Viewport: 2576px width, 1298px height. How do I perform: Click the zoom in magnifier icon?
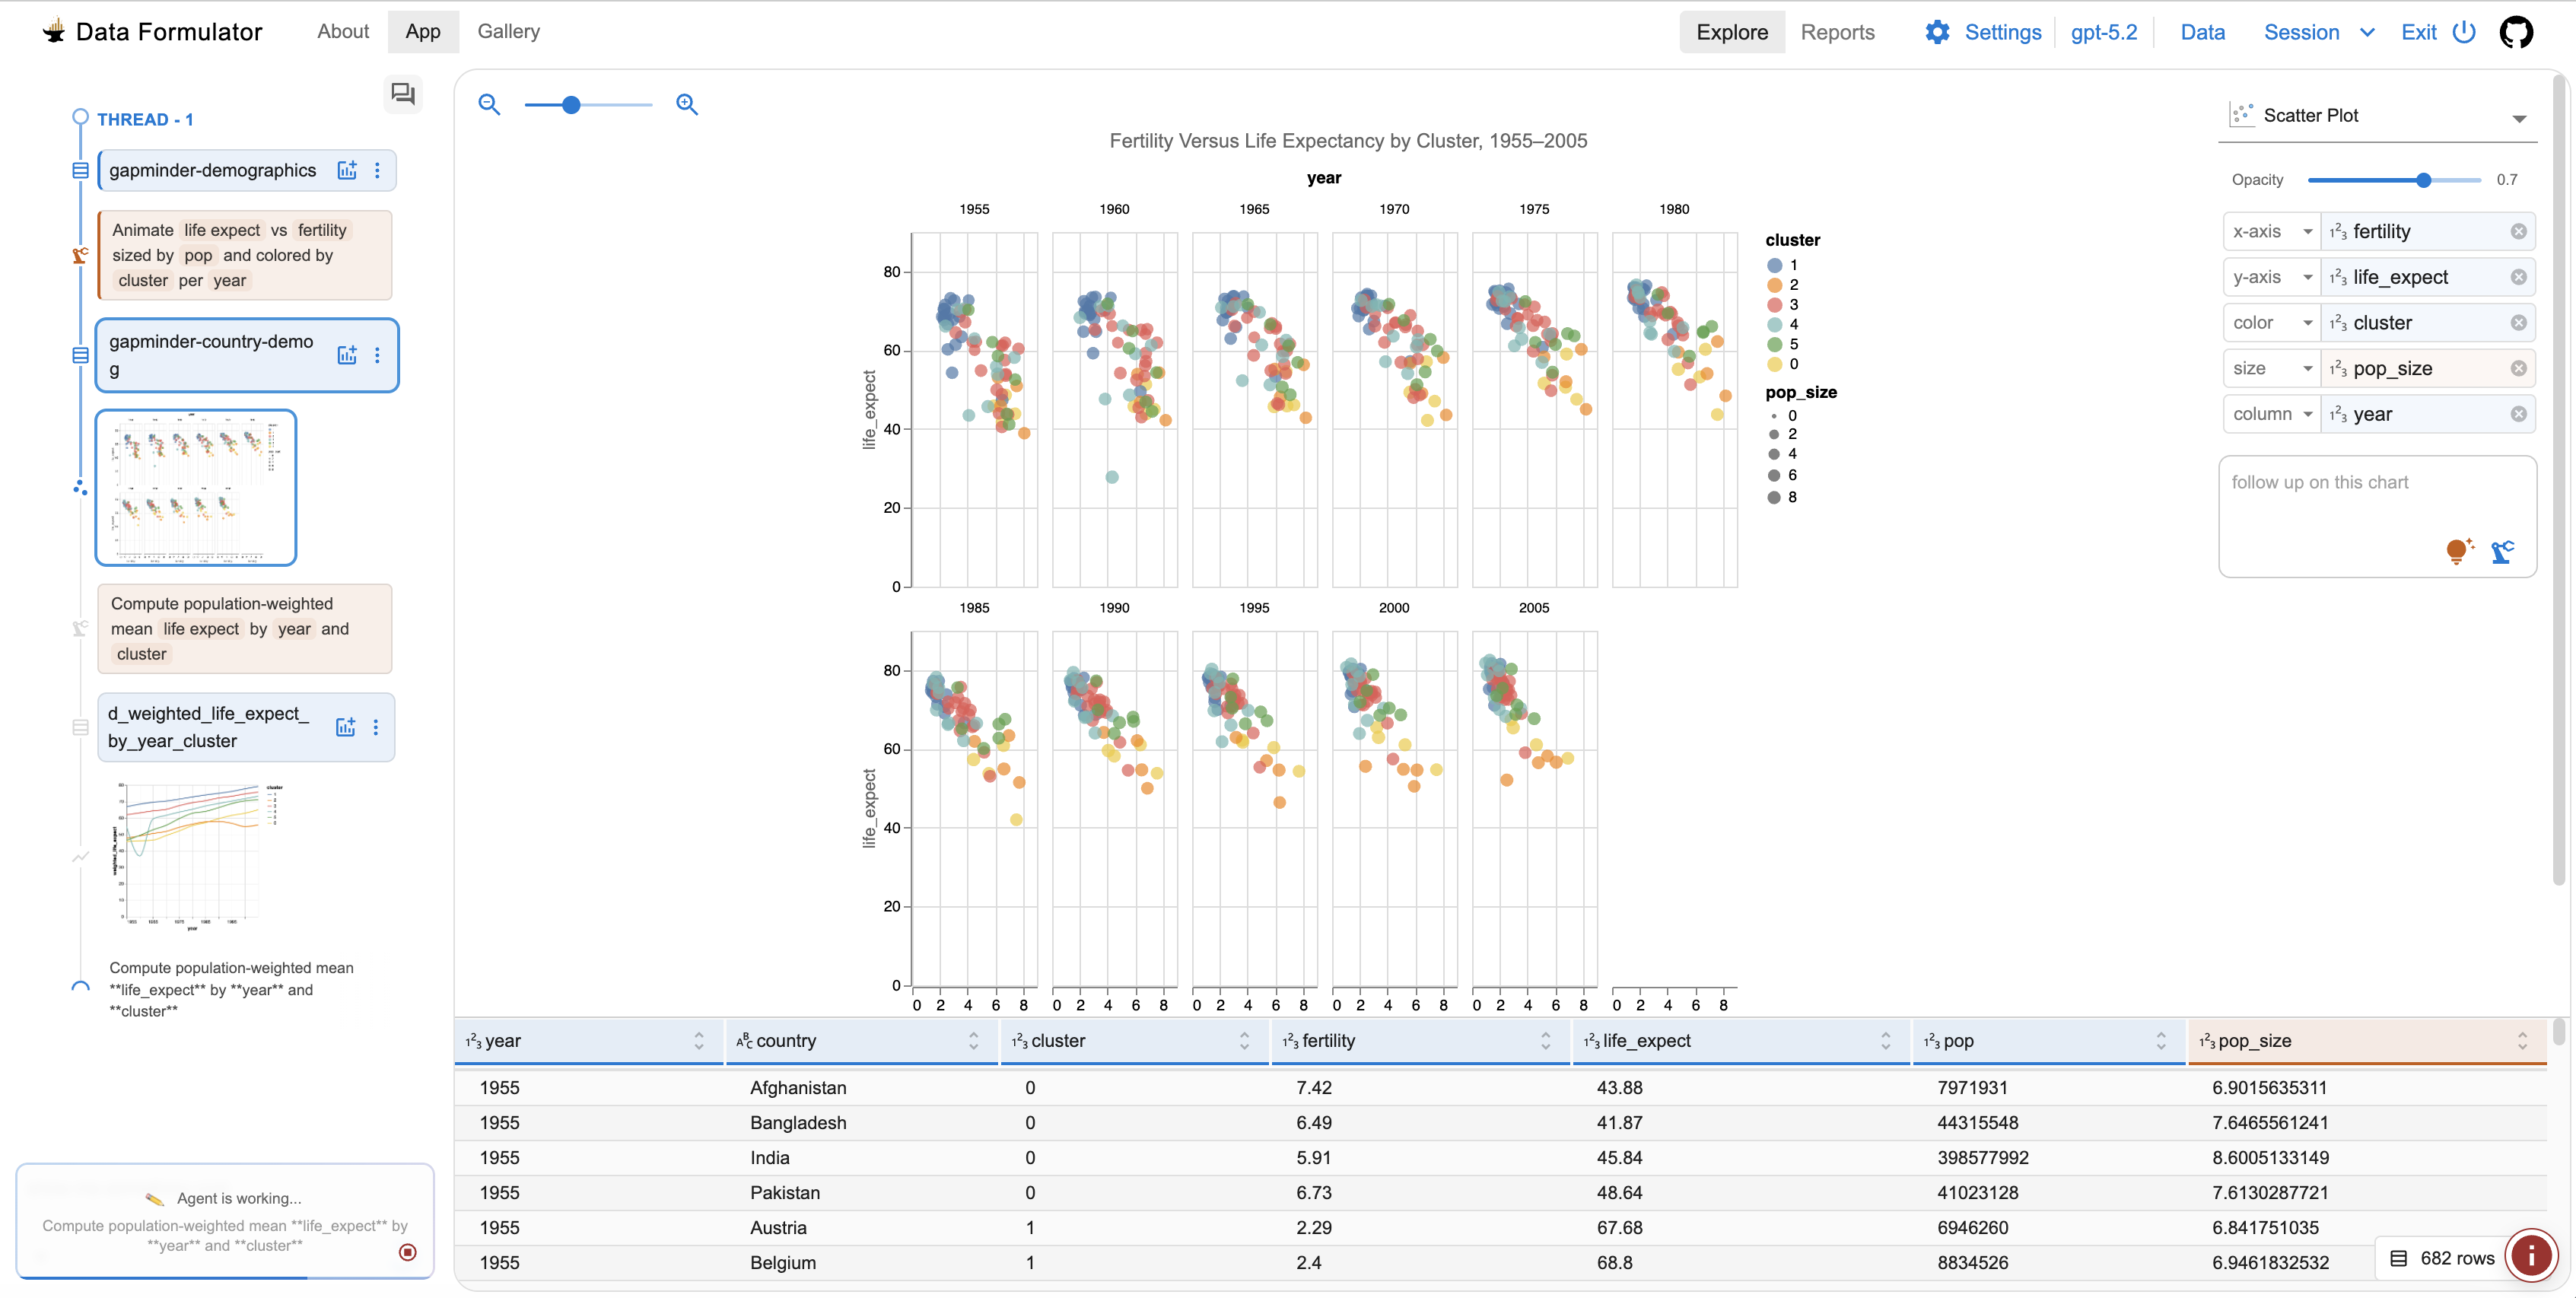(686, 104)
